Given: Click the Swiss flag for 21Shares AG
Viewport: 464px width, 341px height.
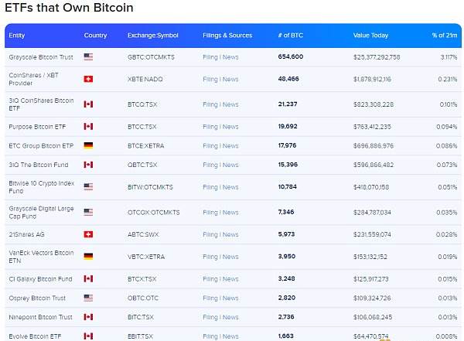Looking at the screenshot, I should [x=88, y=234].
